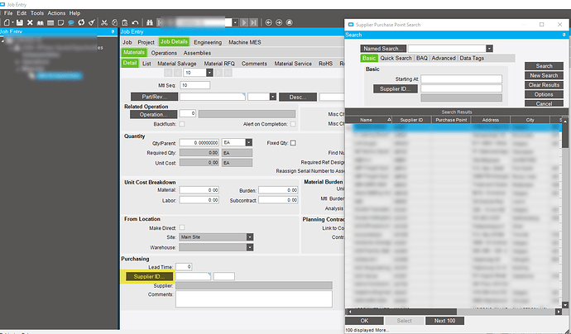Click the Search button in search dialog
The width and height of the screenshot is (571, 334).
pyautogui.click(x=544, y=66)
